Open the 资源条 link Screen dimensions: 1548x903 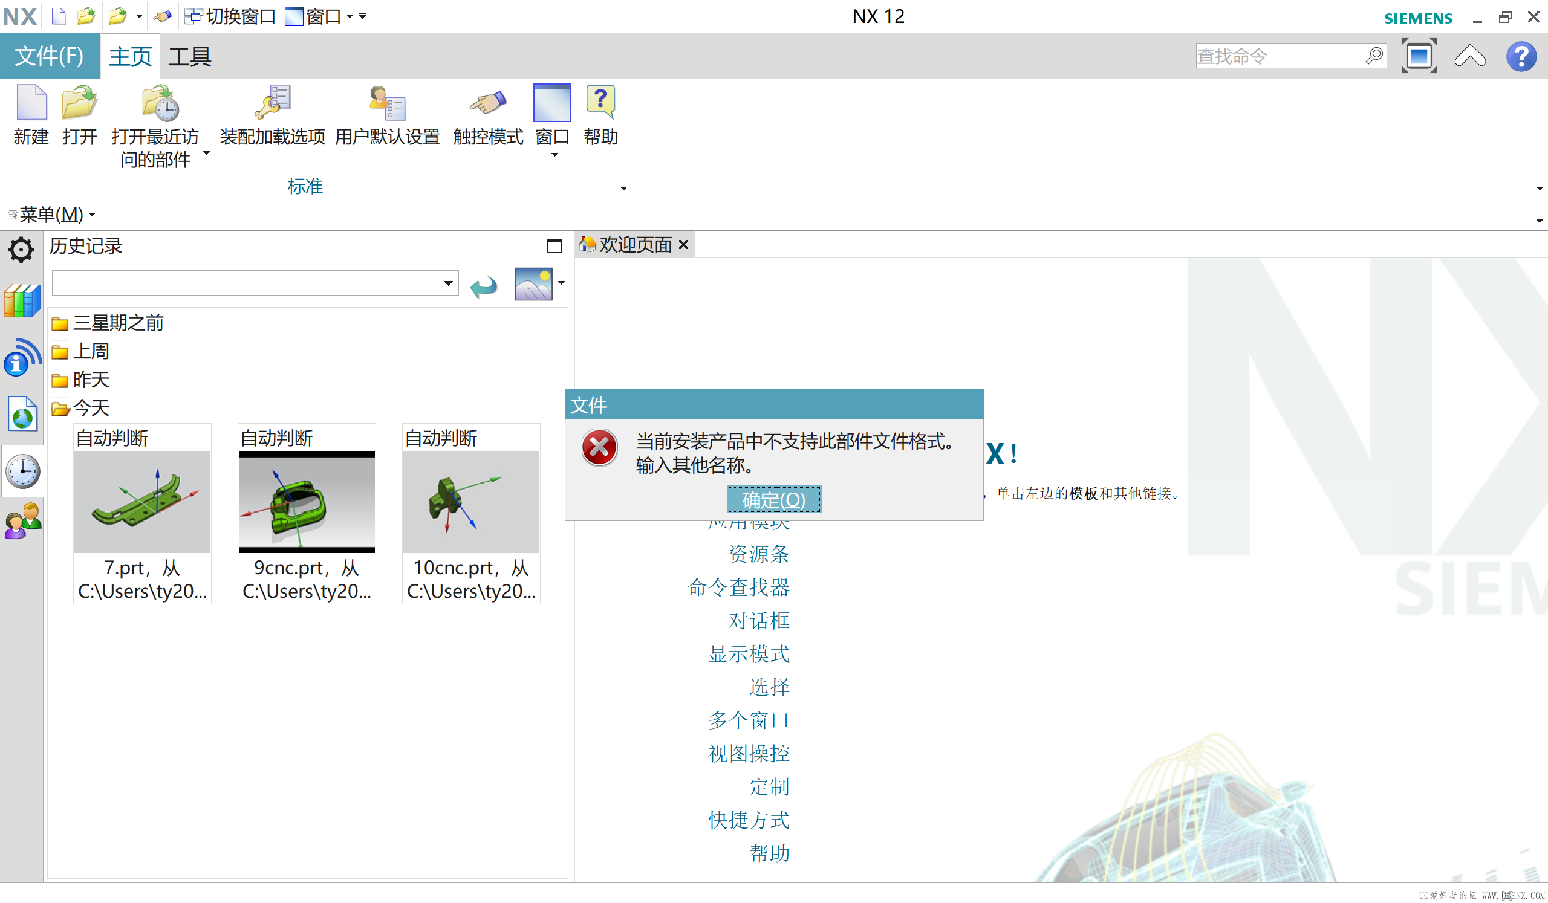coord(759,554)
